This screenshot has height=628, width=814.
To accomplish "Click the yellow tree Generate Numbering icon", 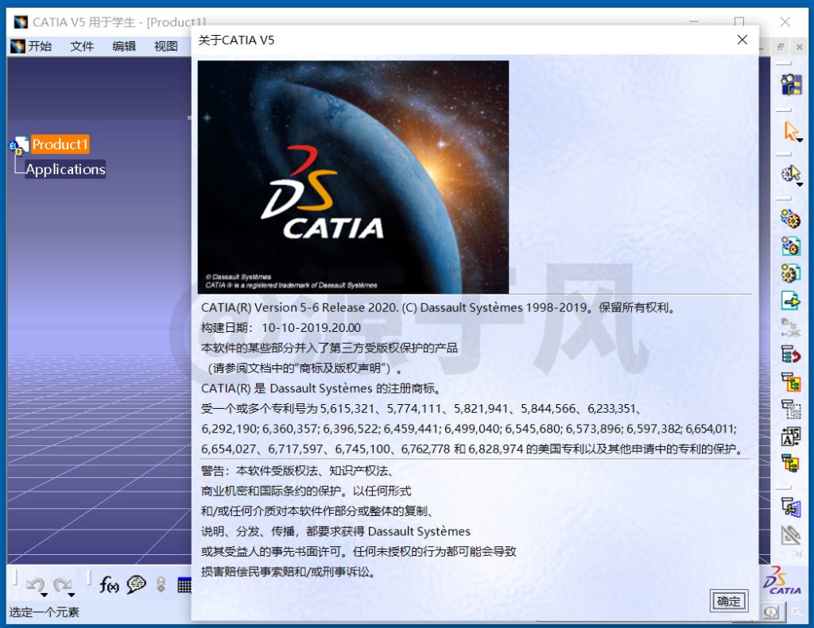I will [791, 382].
